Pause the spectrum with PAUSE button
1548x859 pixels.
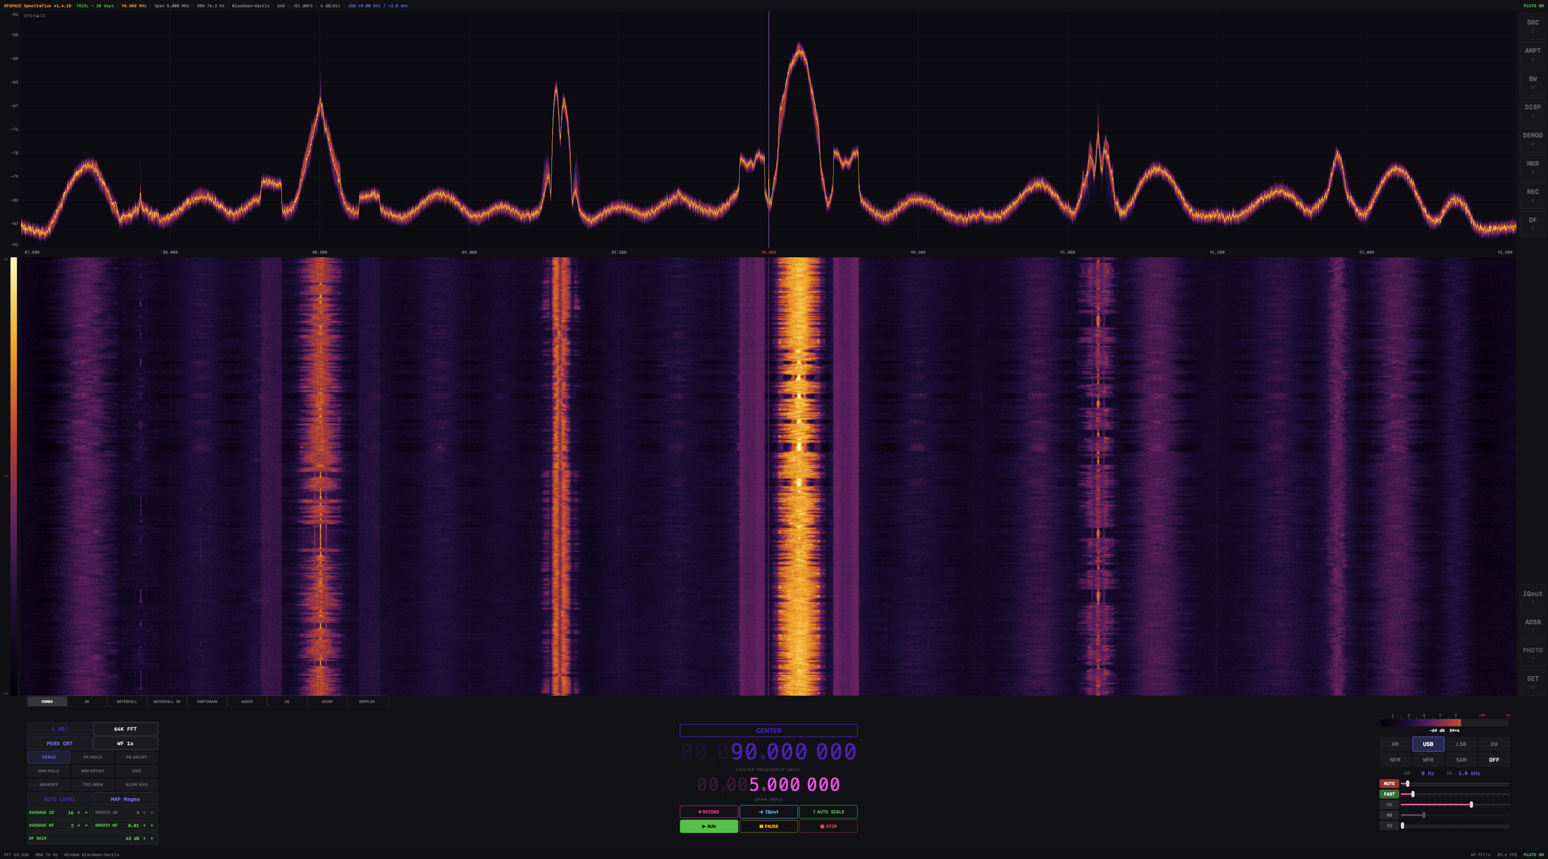click(769, 827)
